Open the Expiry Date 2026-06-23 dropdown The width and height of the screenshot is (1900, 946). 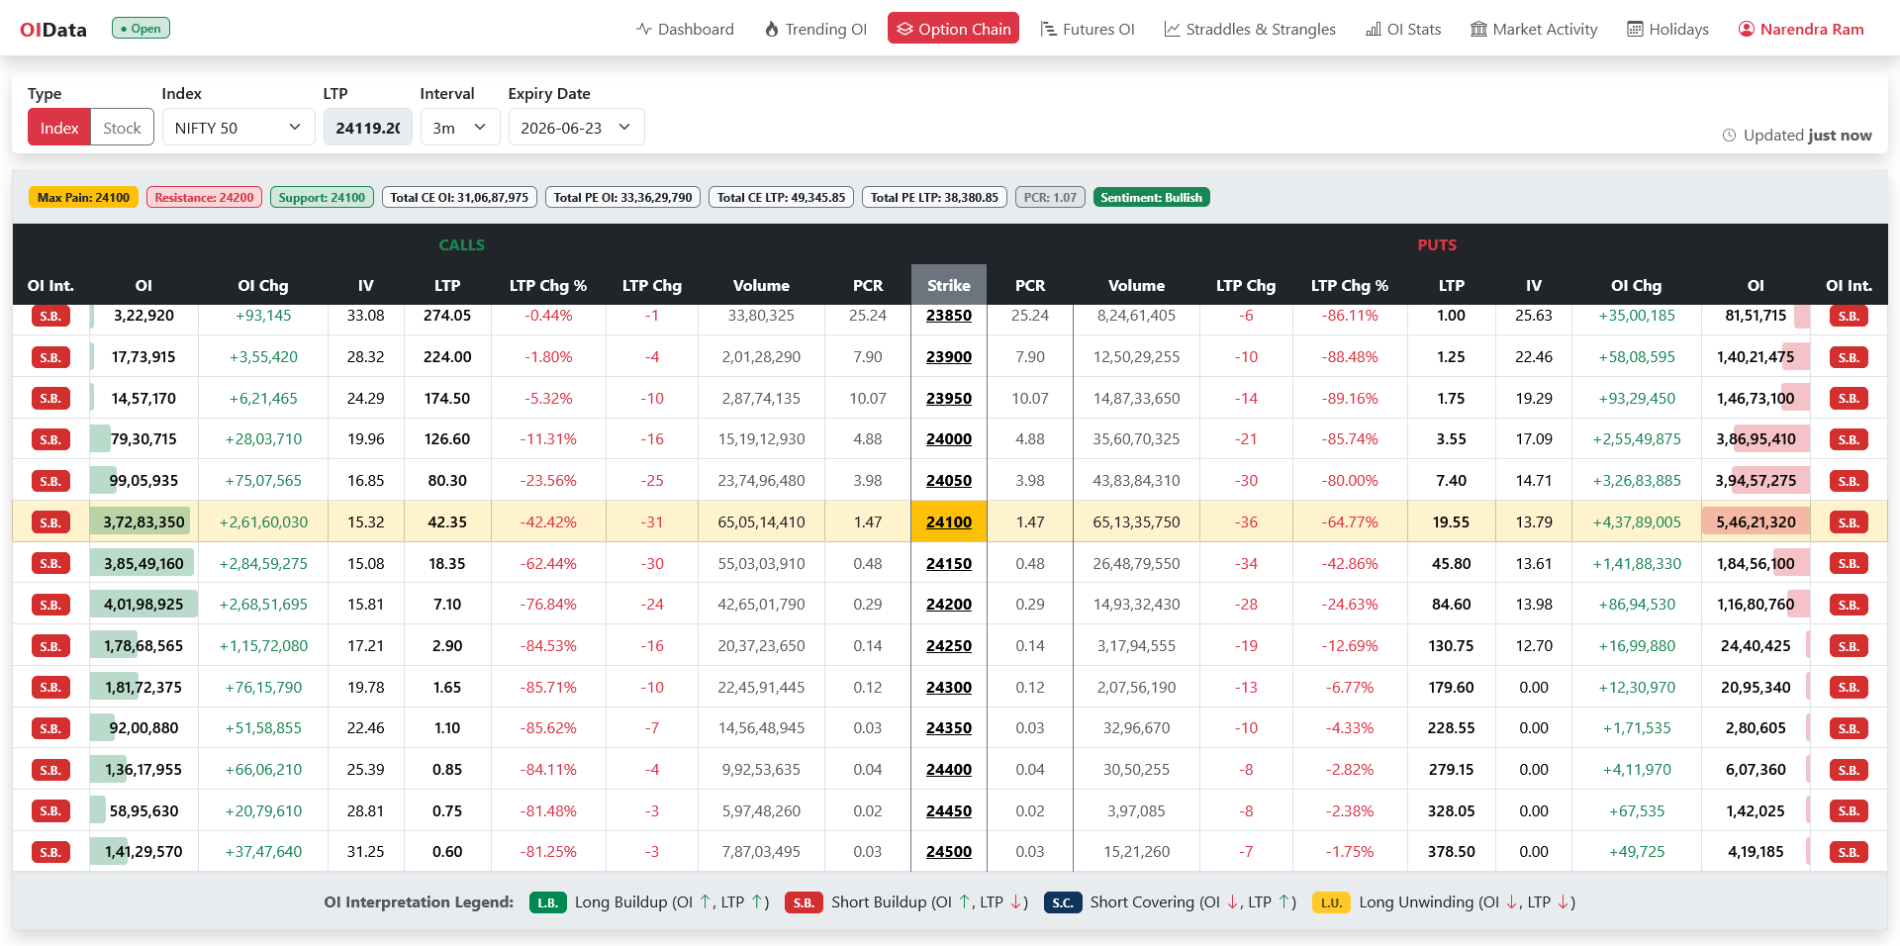coord(576,128)
